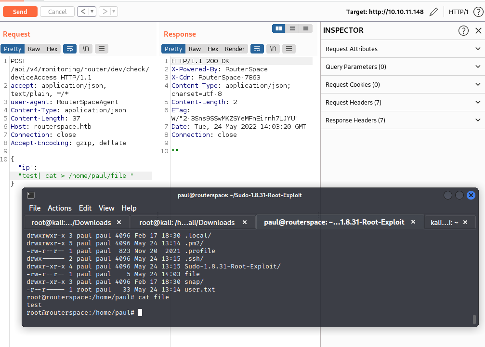Show non-printable characters in Request
The height and width of the screenshot is (347, 485).
(x=86, y=49)
